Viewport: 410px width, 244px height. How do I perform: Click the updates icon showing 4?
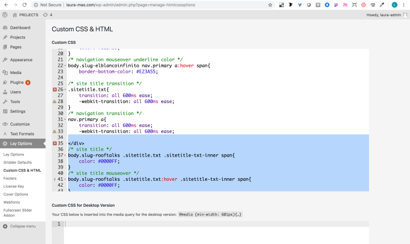(47, 15)
